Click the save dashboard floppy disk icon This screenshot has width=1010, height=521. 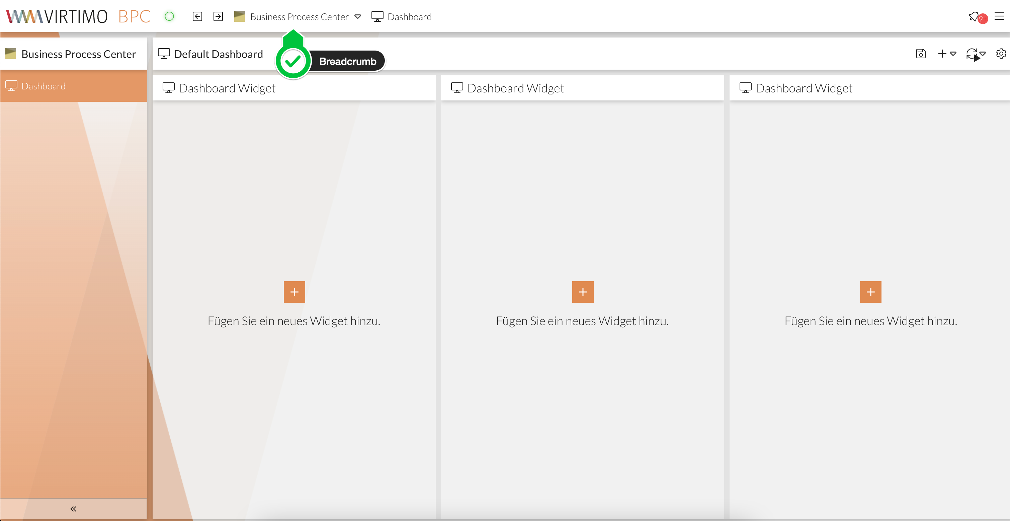[921, 54]
